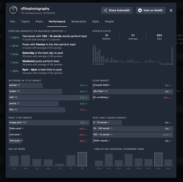Screen dimensions: 183x182
Task: Click the up arrow next to pentax 67%
Action: point(86,85)
